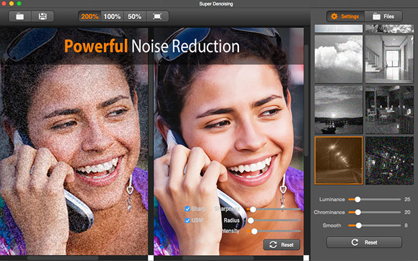This screenshot has height=261, width=418.
Task: Click Reset button in the settings panel
Action: point(364,242)
